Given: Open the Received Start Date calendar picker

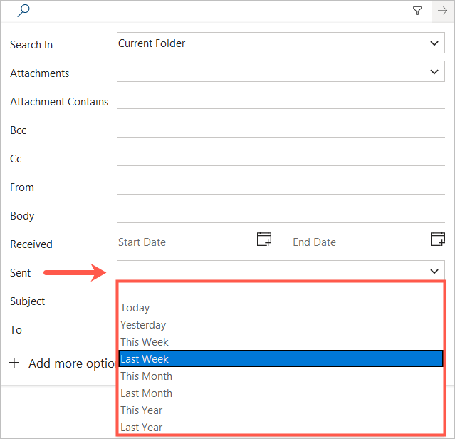Looking at the screenshot, I should pos(264,239).
